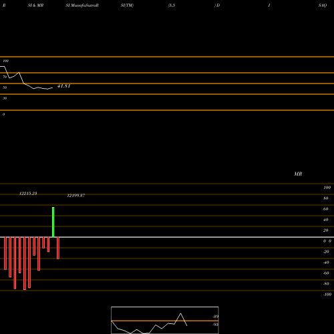This screenshot has height=334, width=334.
Task: Click the -89 label in mini chart
Action: (x=215, y=317)
